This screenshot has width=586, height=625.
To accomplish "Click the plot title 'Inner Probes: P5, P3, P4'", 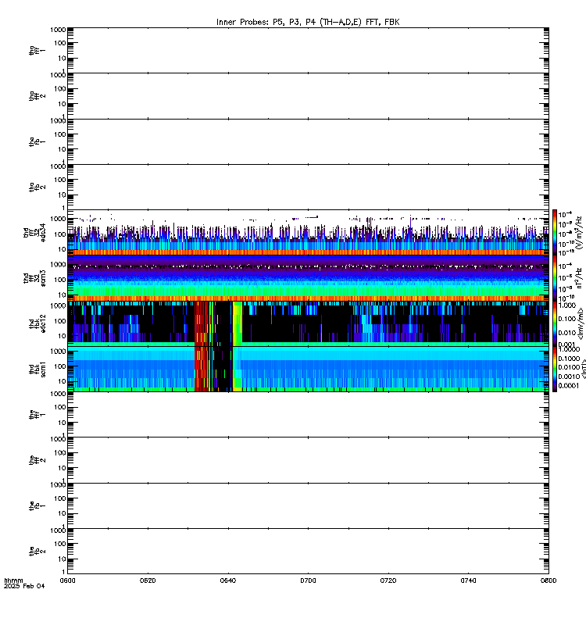I will (x=267, y=22).
